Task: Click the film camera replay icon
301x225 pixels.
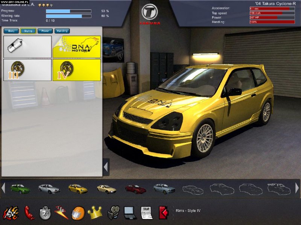Action: pyautogui.click(x=112, y=213)
